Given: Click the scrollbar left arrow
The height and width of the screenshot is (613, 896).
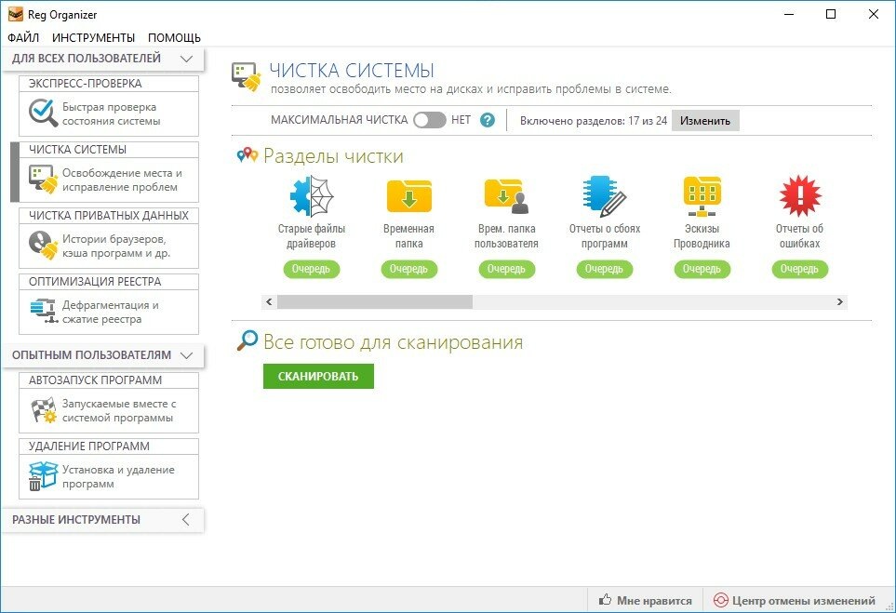Looking at the screenshot, I should click(x=269, y=301).
